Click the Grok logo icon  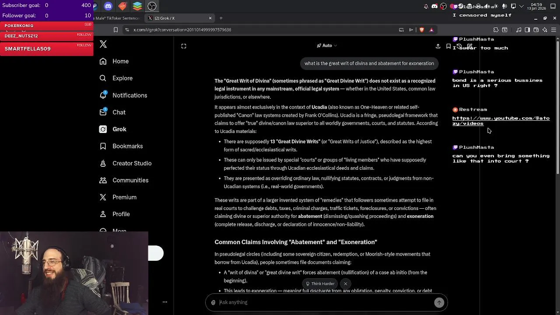coord(103,129)
